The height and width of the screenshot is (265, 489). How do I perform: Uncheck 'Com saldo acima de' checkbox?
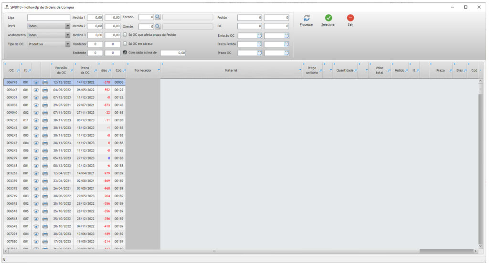coord(125,53)
